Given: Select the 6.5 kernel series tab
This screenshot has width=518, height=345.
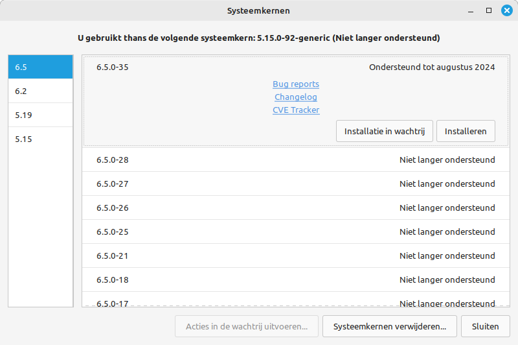Looking at the screenshot, I should pos(40,67).
